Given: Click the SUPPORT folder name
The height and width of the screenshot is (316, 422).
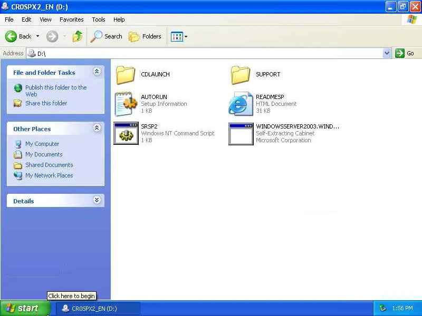Looking at the screenshot, I should 268,74.
